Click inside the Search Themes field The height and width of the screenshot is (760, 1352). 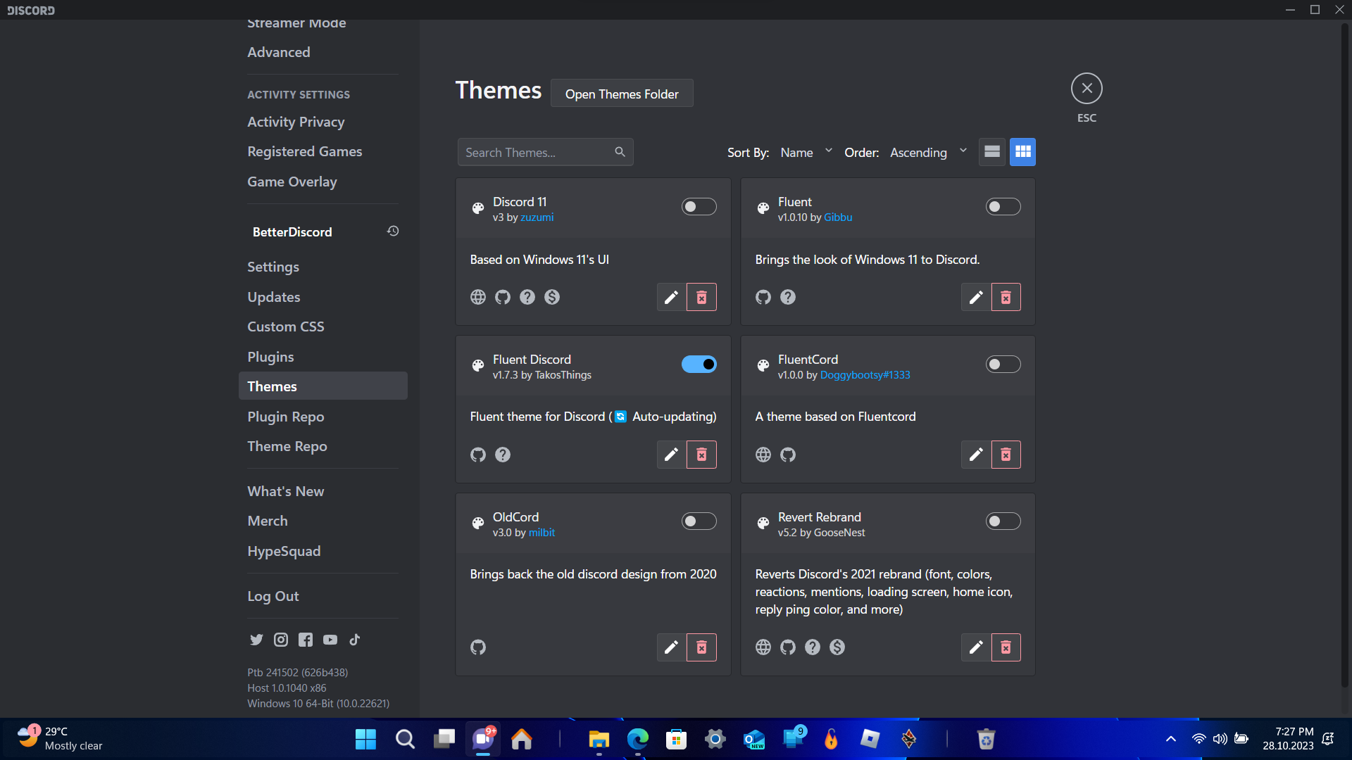[535, 151]
